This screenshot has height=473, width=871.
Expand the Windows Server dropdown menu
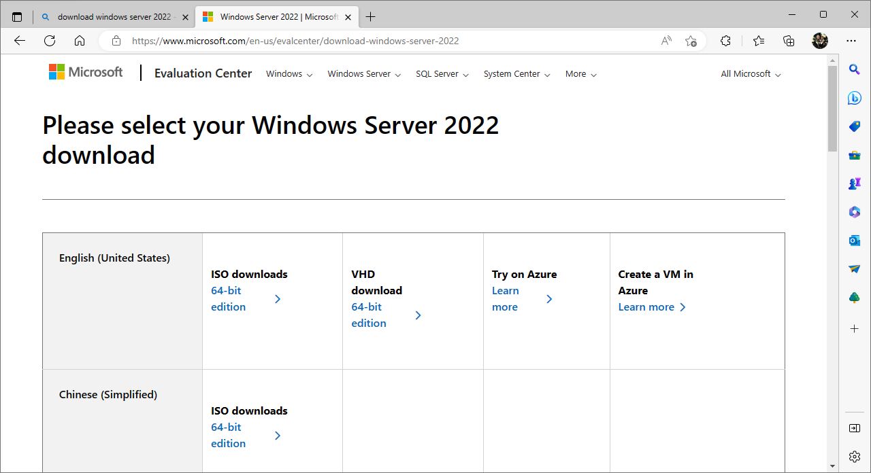pyautogui.click(x=364, y=74)
